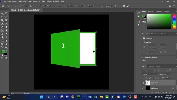Select the Move tool
Image resolution: width=177 pixels, height=100 pixels.
2,14
